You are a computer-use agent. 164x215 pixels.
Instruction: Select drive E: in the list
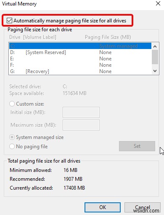pos(80,59)
